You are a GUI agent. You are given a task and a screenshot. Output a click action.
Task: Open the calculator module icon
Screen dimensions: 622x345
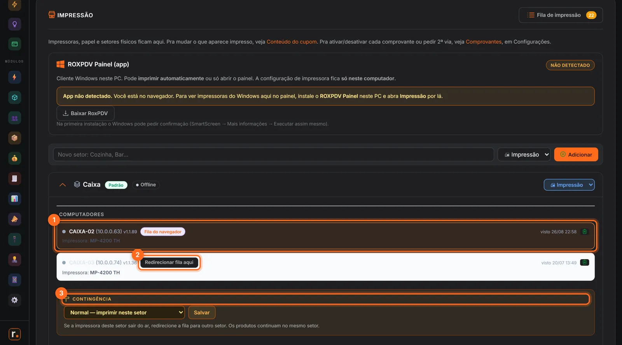(14, 280)
